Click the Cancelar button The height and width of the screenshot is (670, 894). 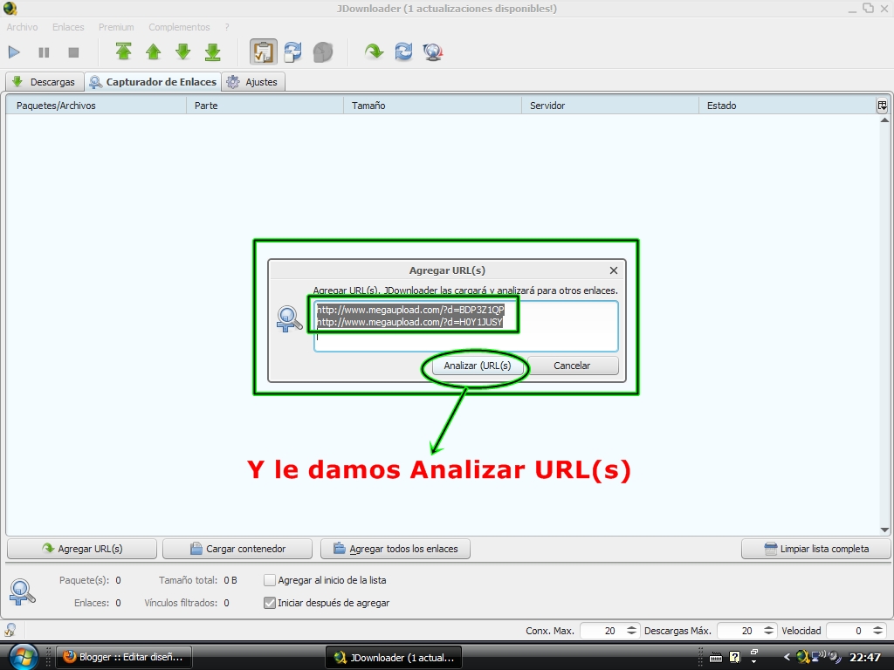(x=572, y=366)
